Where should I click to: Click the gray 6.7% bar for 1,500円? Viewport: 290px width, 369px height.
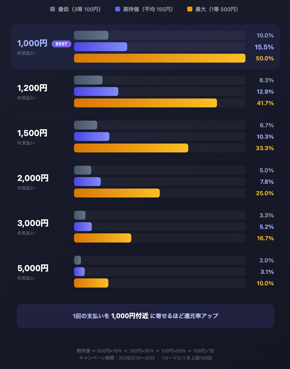(x=85, y=125)
